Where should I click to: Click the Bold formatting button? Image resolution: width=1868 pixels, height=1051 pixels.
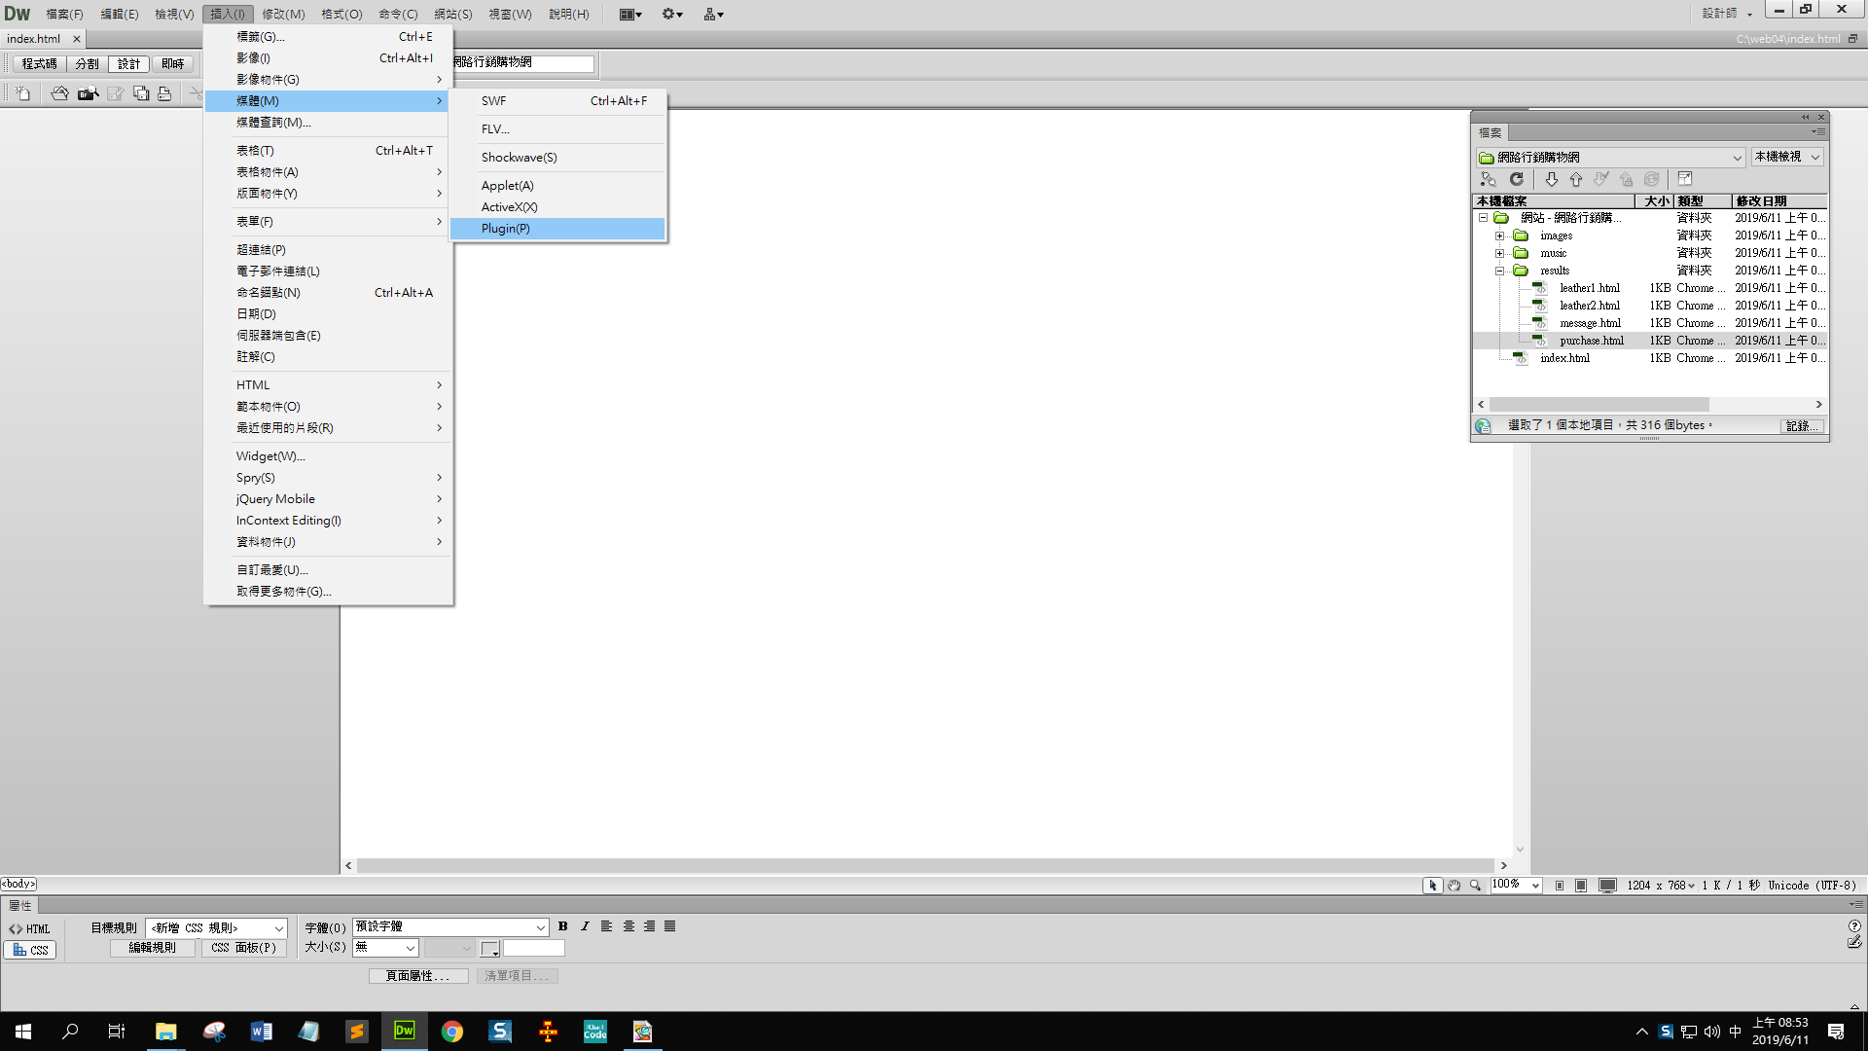click(562, 926)
